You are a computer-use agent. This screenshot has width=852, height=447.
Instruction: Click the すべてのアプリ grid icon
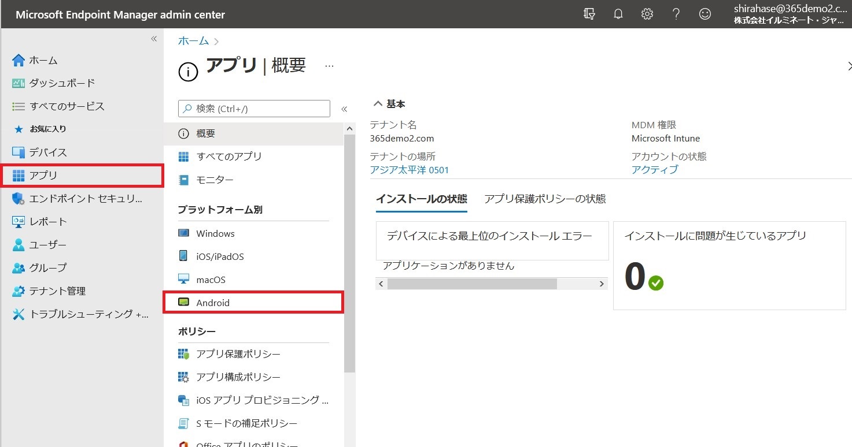click(x=184, y=157)
